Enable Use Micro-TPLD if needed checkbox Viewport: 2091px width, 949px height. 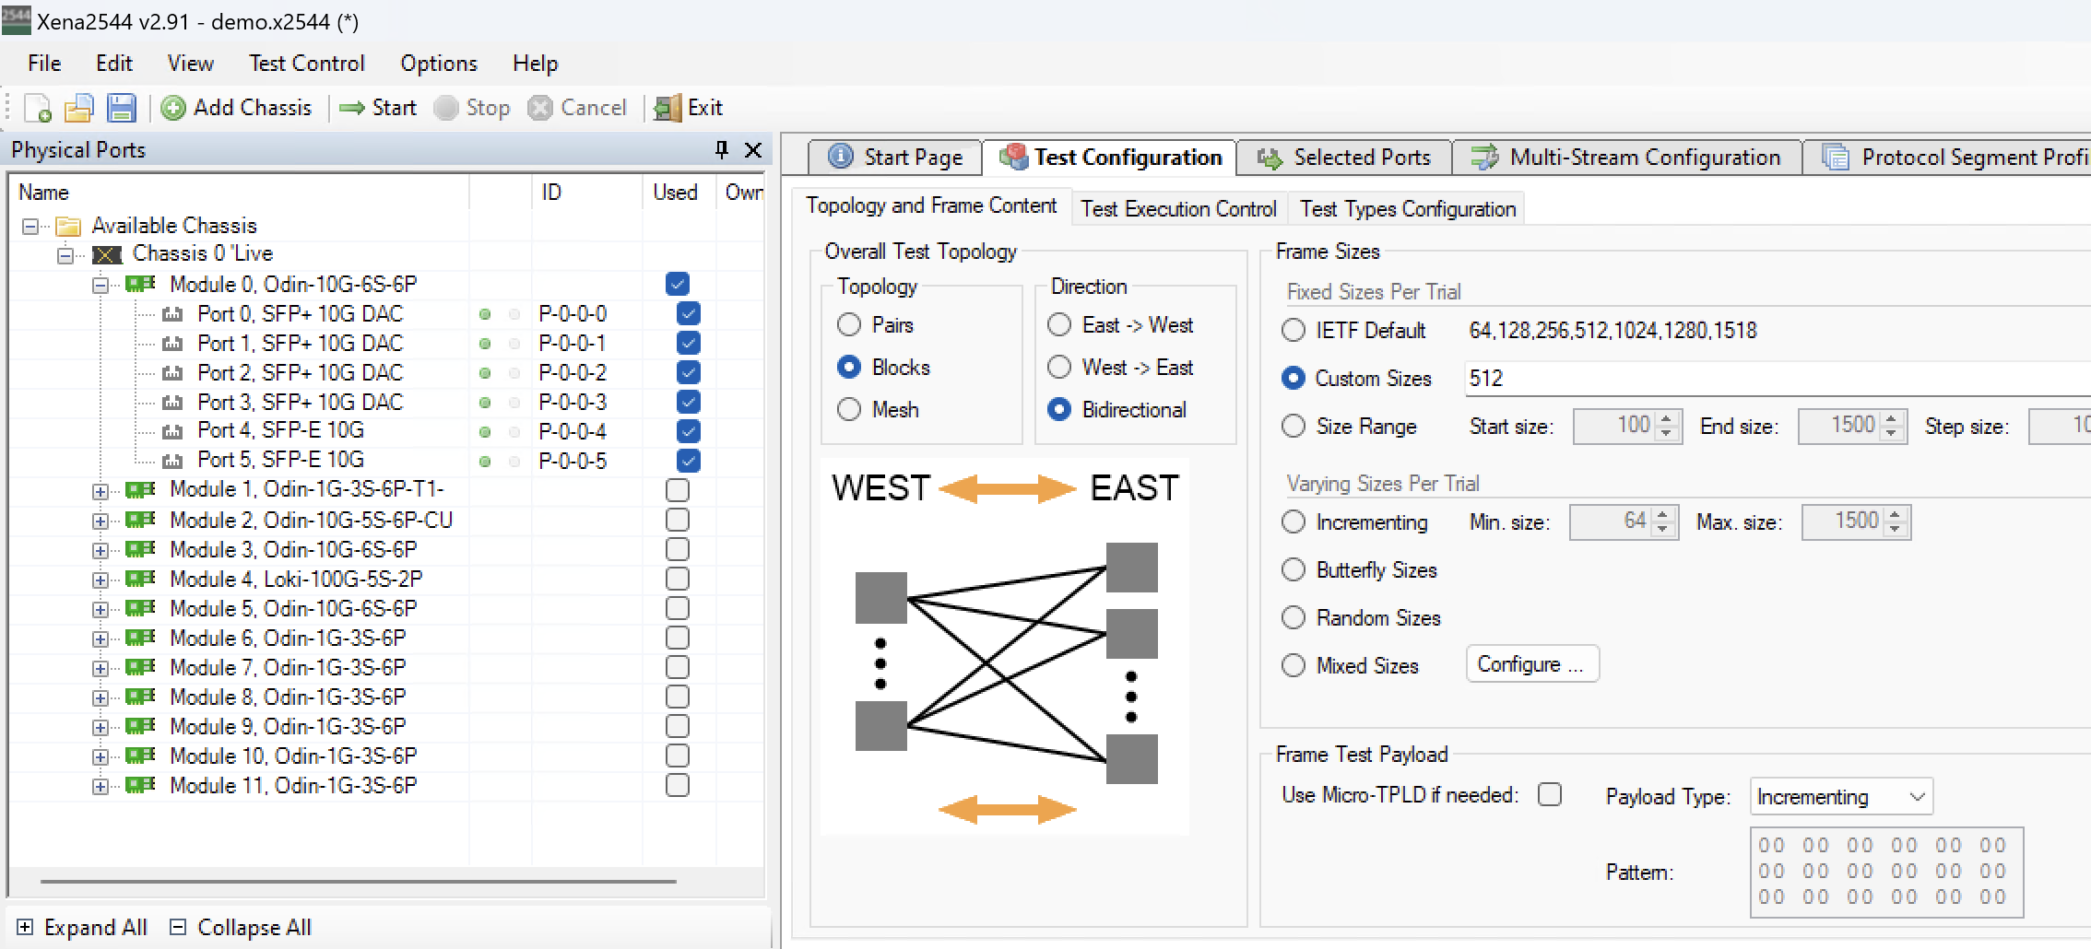tap(1550, 794)
